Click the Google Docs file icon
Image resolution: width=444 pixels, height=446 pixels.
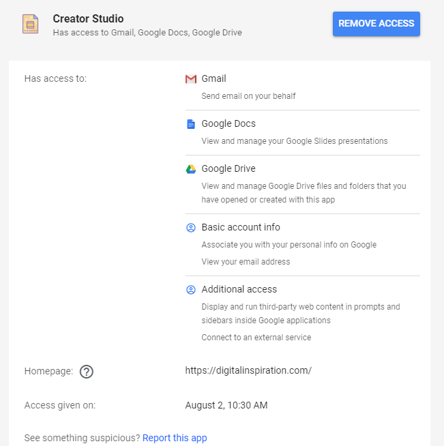pyautogui.click(x=191, y=124)
